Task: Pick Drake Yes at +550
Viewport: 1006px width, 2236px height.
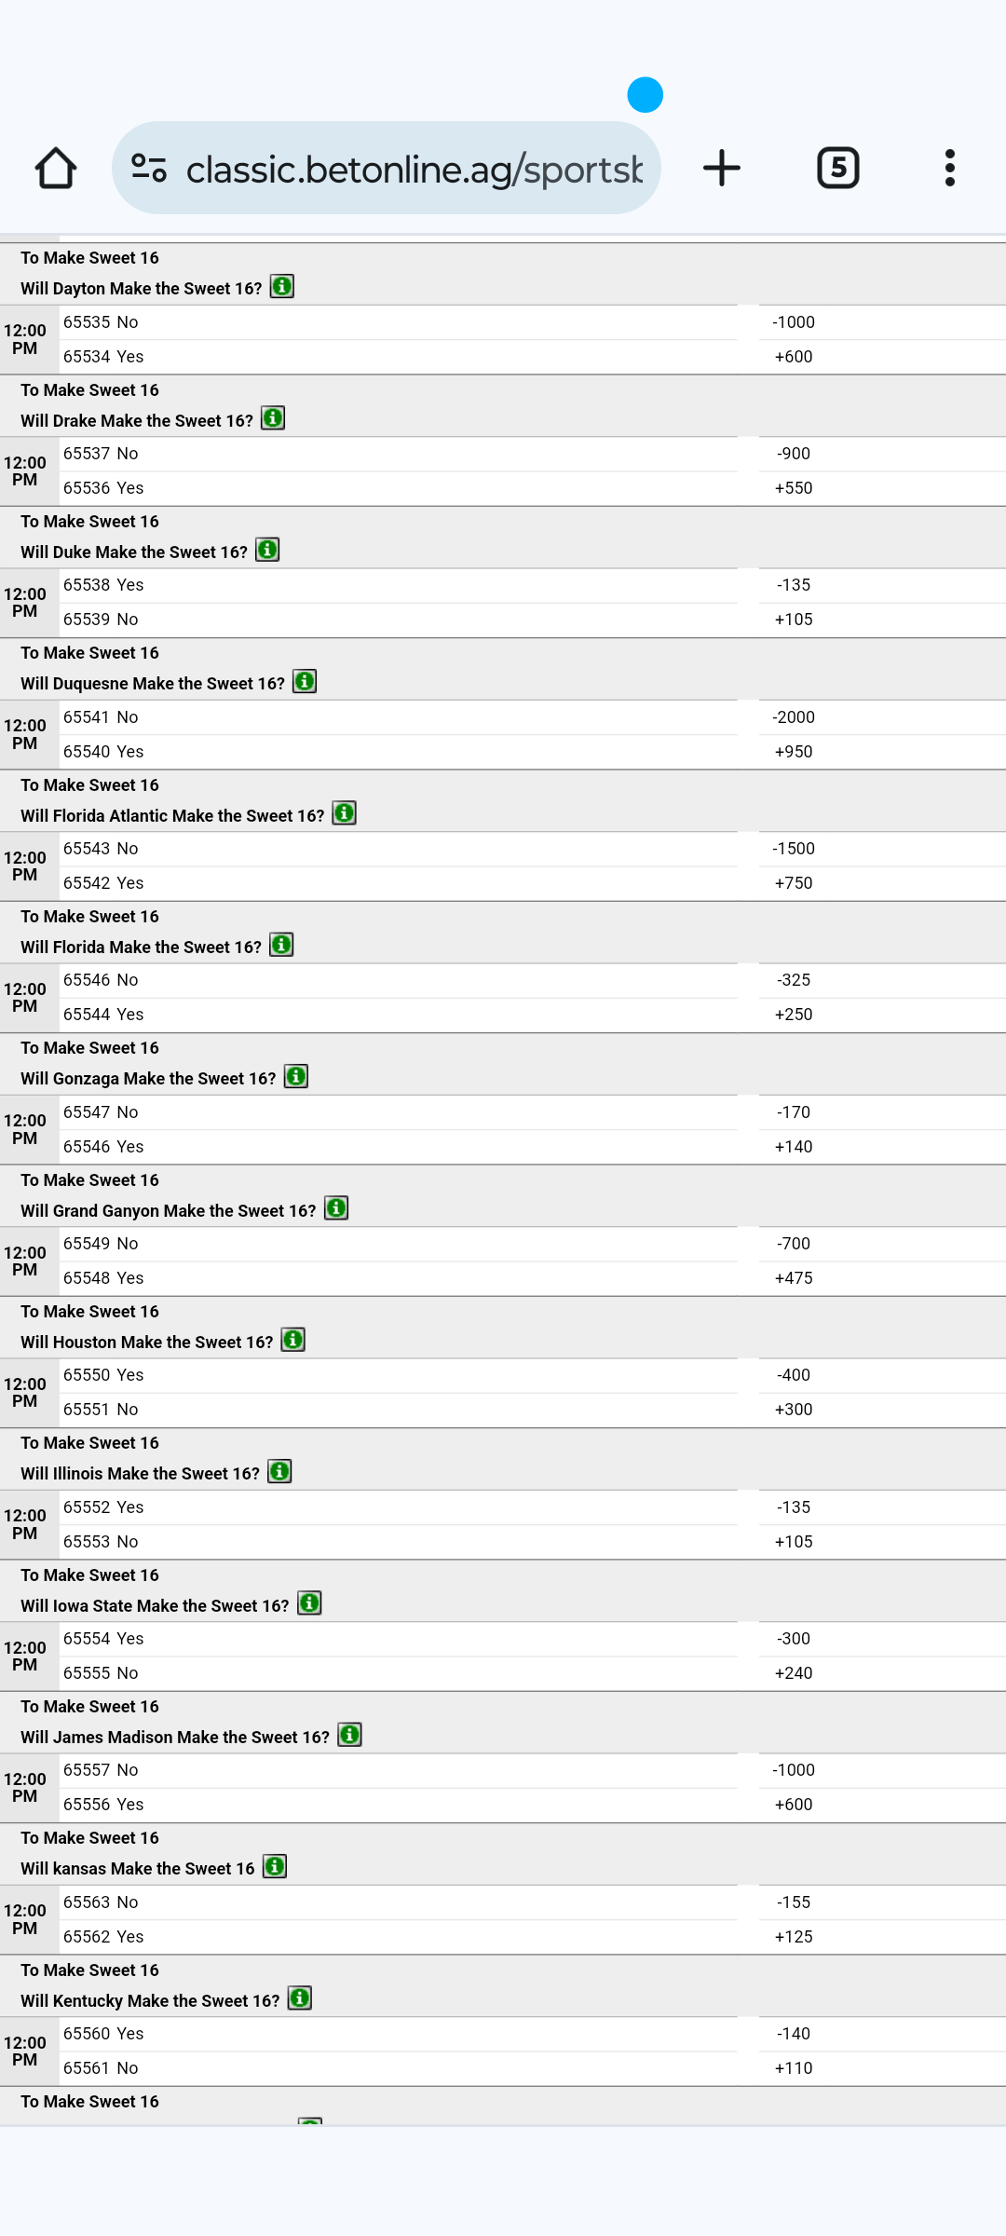Action: 794,488
